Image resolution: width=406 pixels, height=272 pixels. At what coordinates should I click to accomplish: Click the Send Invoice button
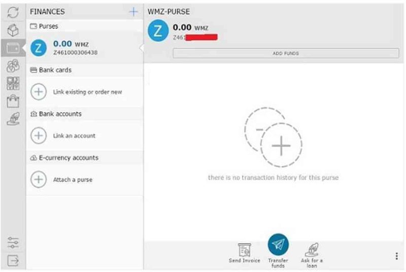click(x=245, y=253)
